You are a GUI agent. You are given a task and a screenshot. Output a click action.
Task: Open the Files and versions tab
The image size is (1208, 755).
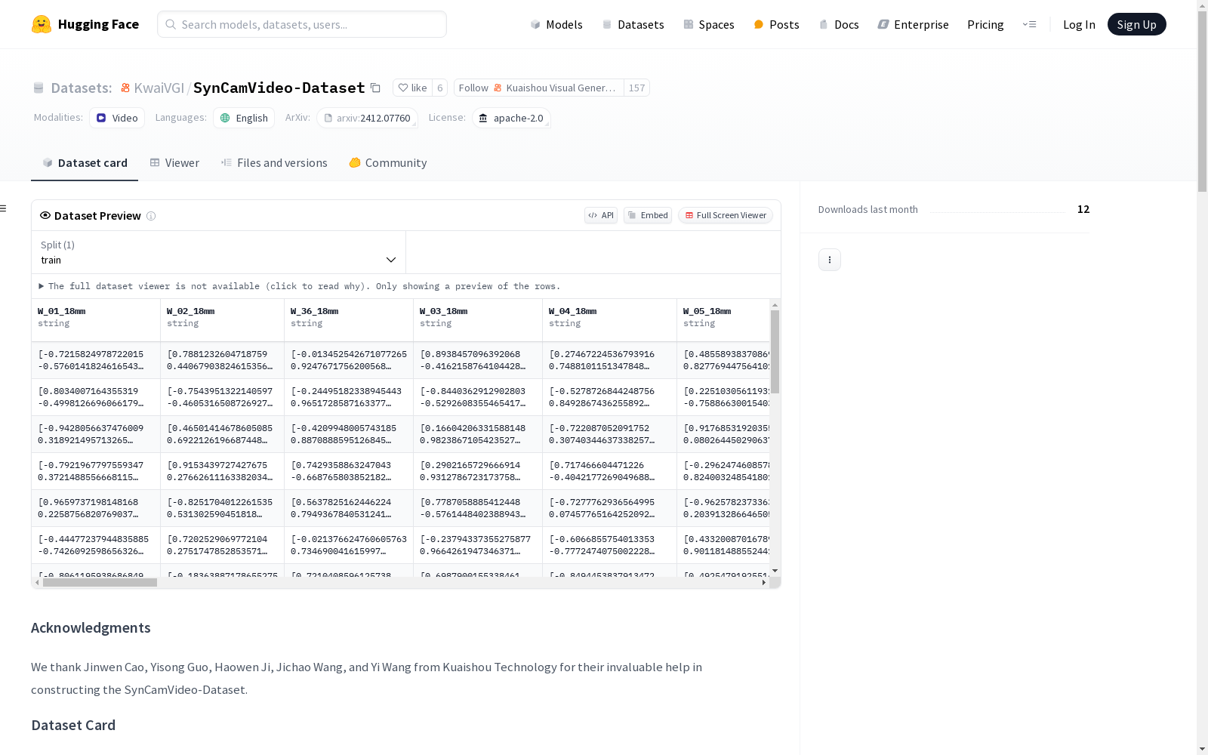tap(274, 163)
